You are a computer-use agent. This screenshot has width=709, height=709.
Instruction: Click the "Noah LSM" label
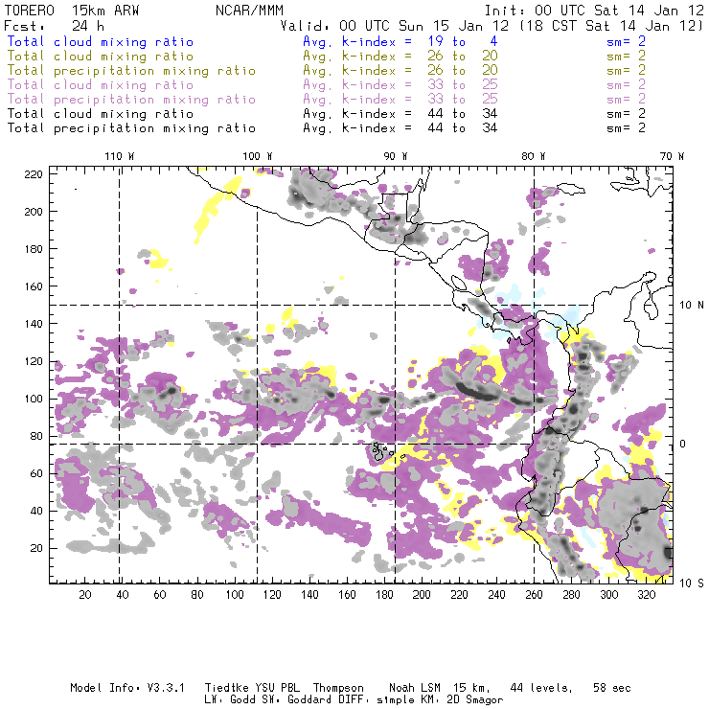(x=415, y=688)
